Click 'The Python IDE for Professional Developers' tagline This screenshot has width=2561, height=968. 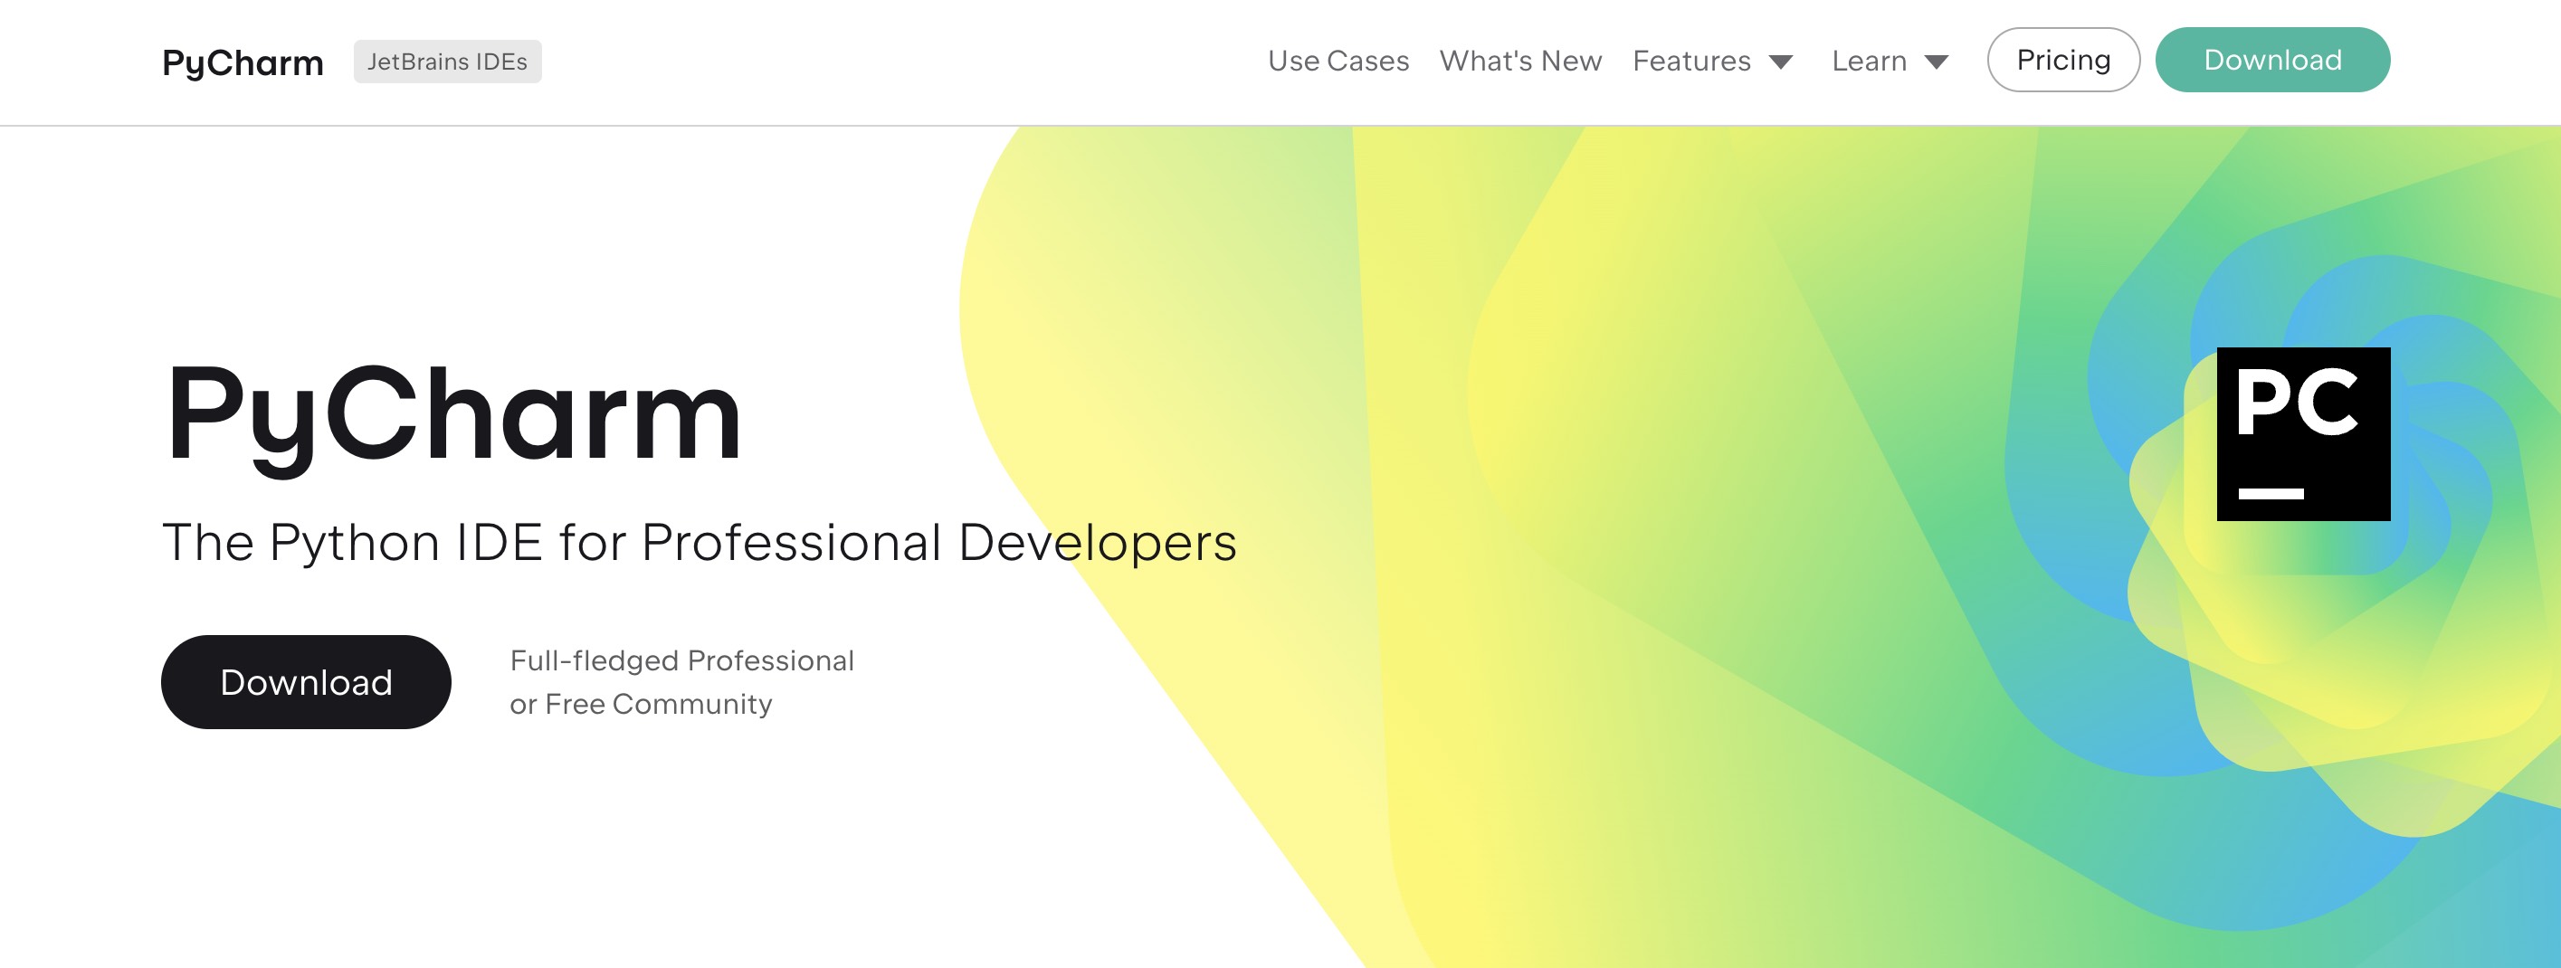pos(700,543)
